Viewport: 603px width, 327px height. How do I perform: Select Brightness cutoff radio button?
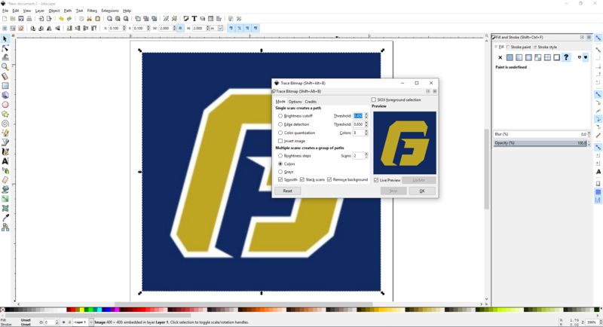(280, 116)
